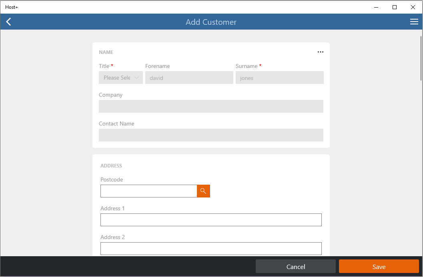Save the new customer
Image resolution: width=423 pixels, height=277 pixels.
pyautogui.click(x=379, y=267)
